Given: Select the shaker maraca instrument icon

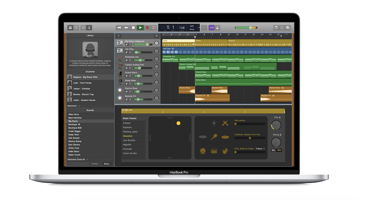Looking at the screenshot, I should [x=214, y=137].
